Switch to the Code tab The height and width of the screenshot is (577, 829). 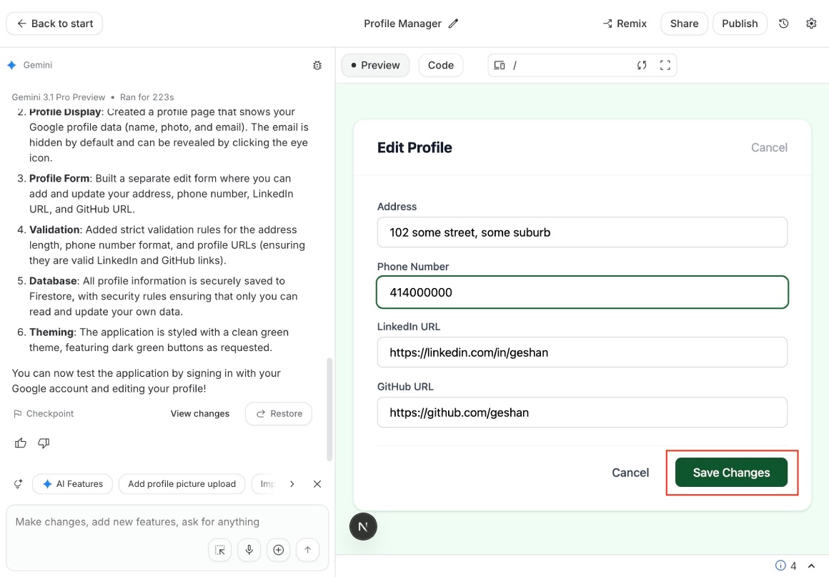(x=441, y=64)
